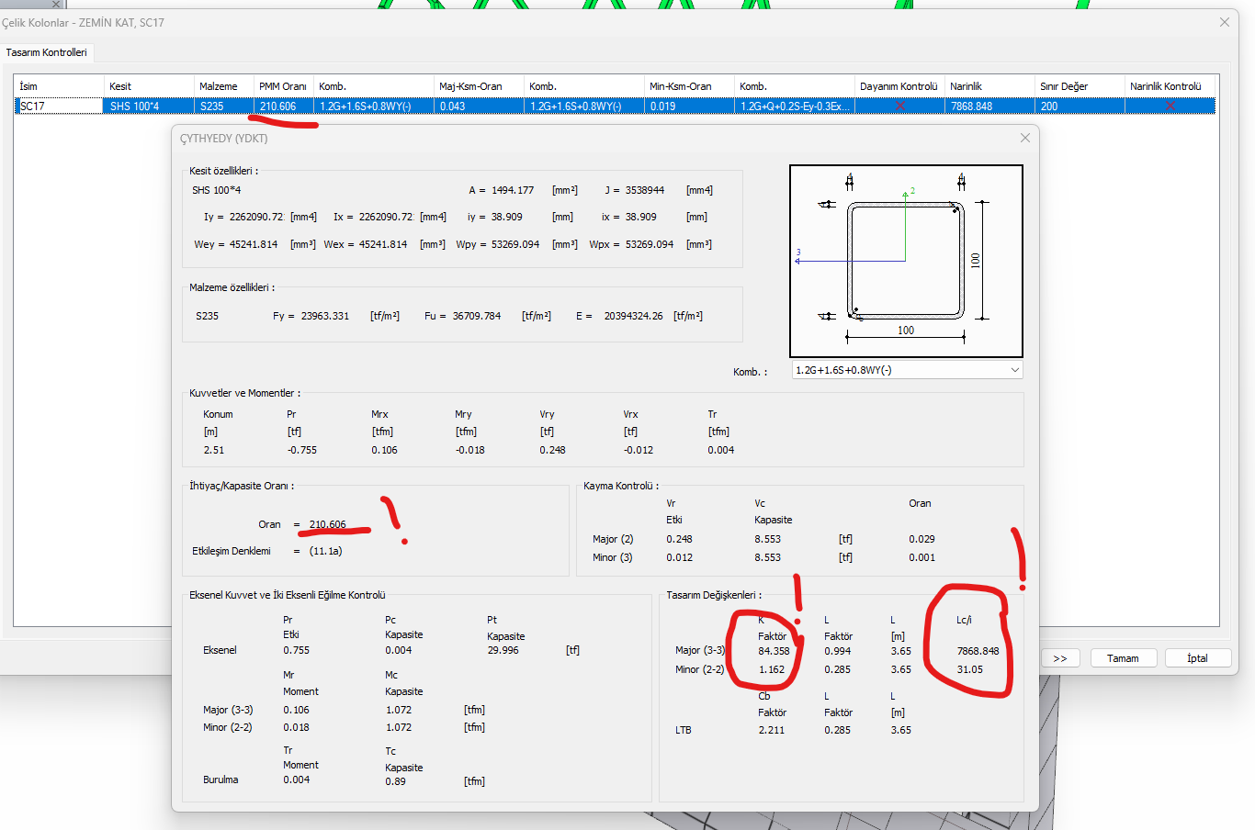Image resolution: width=1255 pixels, height=830 pixels.
Task: Click the Narinlik column header
Action: coord(989,86)
